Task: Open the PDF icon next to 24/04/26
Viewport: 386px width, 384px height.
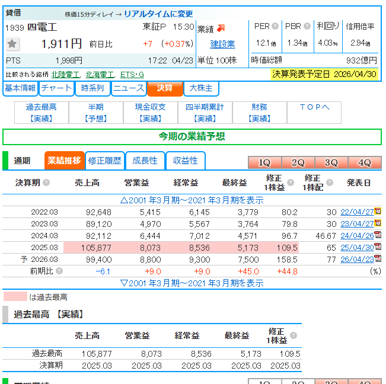Action: click(x=378, y=235)
